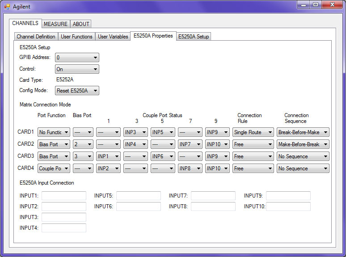Select the Channel Definition sub-tab
Image resolution: width=346 pixels, height=257 pixels.
coord(36,37)
